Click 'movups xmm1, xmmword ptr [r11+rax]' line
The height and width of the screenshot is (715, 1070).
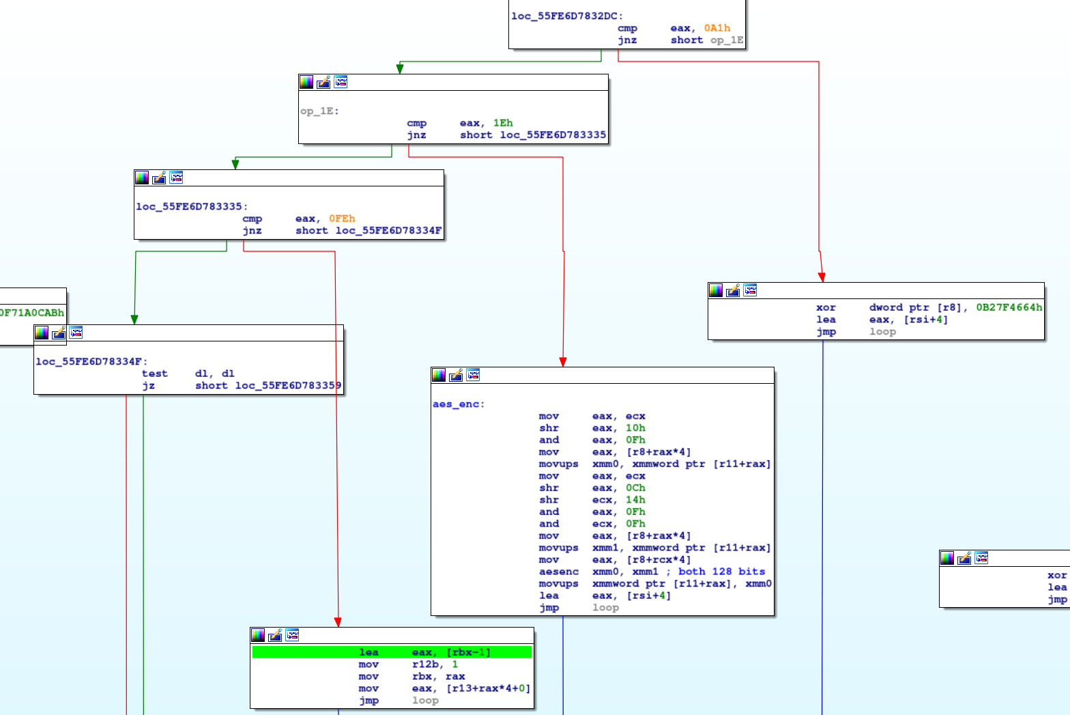click(x=655, y=548)
